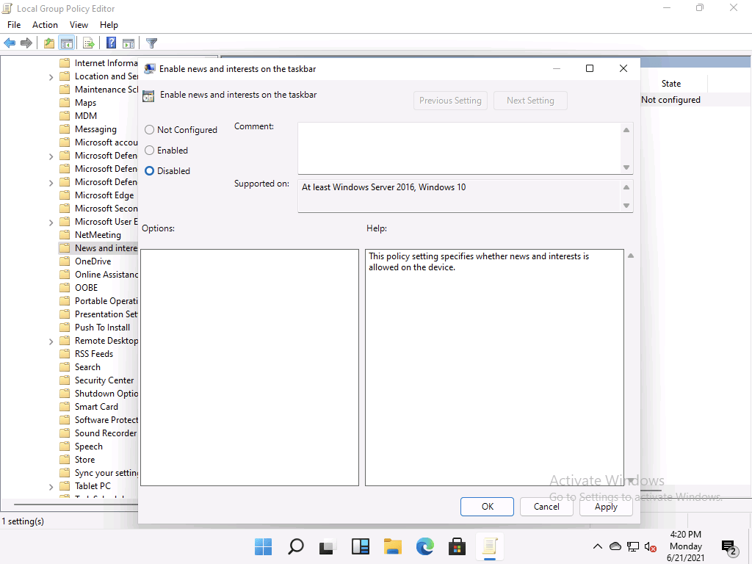752x564 pixels.
Task: Click the Filter funnel icon
Action: pos(151,43)
